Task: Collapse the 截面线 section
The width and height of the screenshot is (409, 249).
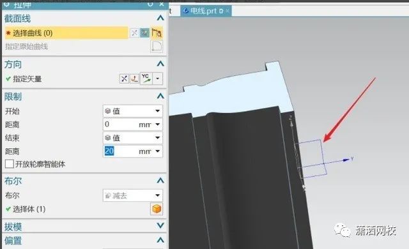Action: click(x=160, y=18)
